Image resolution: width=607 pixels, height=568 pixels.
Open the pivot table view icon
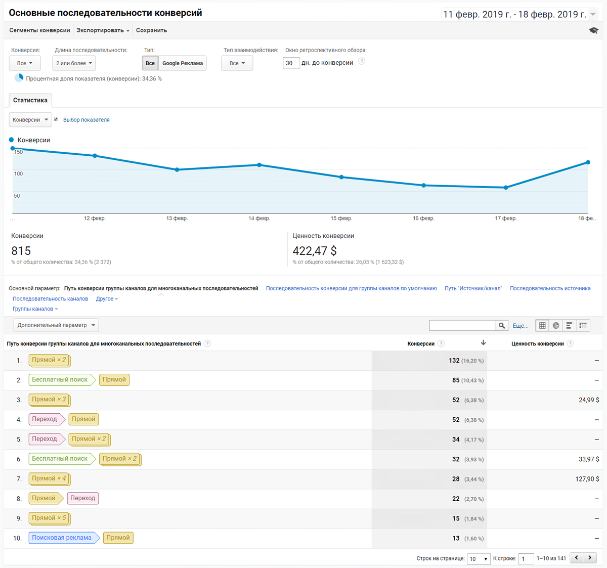click(x=583, y=325)
